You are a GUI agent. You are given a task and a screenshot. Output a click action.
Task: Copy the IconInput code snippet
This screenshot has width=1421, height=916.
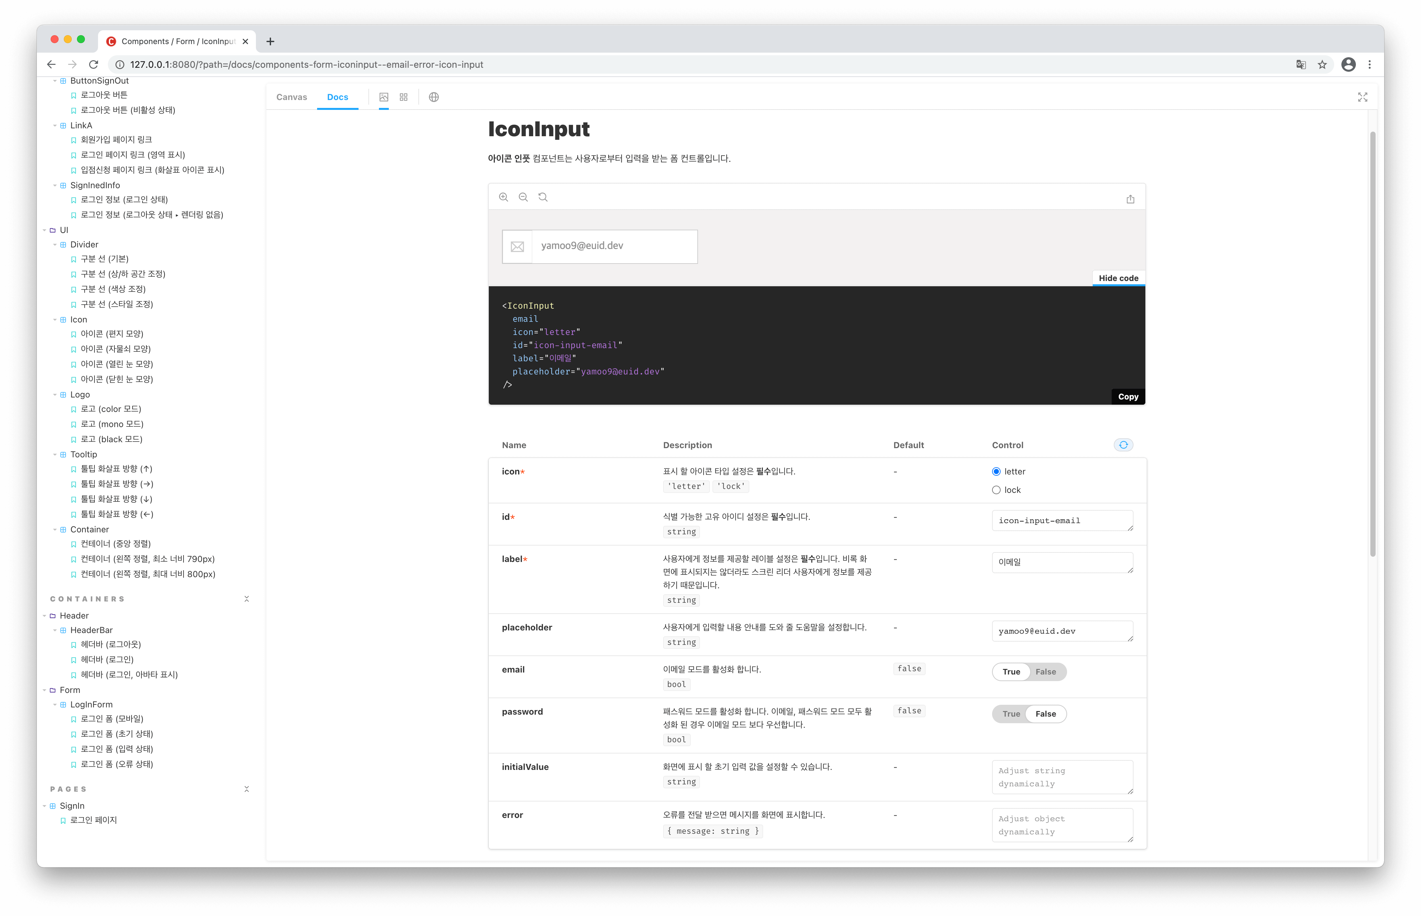pos(1128,397)
